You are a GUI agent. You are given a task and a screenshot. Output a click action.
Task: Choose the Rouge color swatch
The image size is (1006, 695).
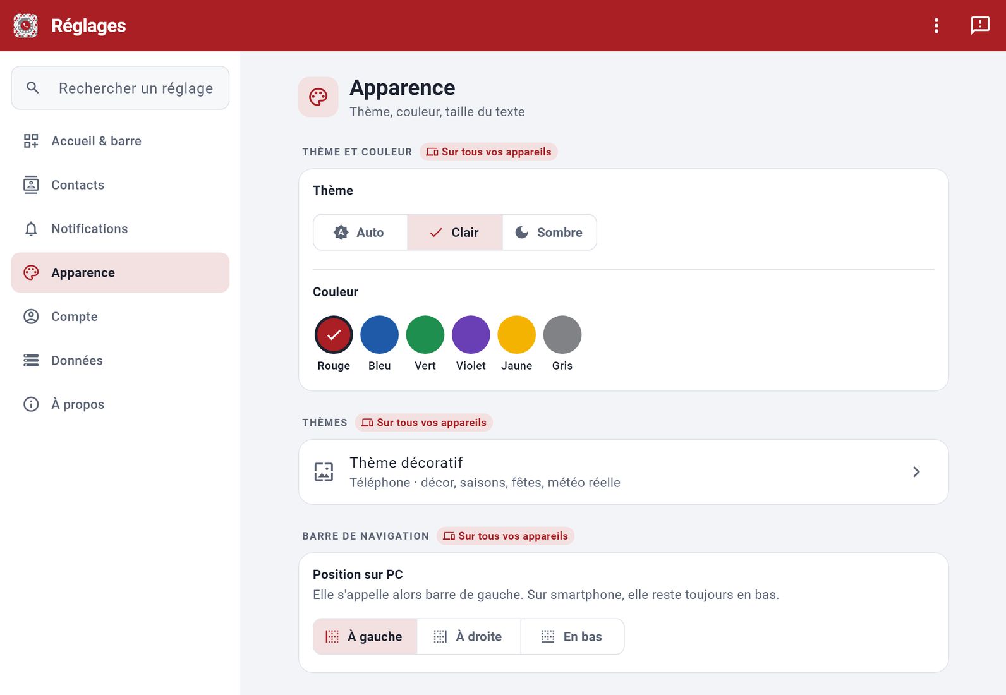[x=334, y=335]
